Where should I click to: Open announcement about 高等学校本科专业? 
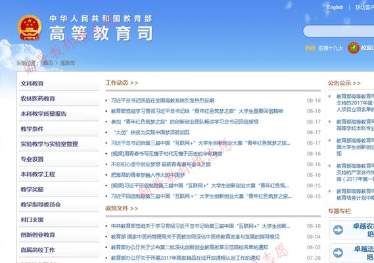(355, 126)
